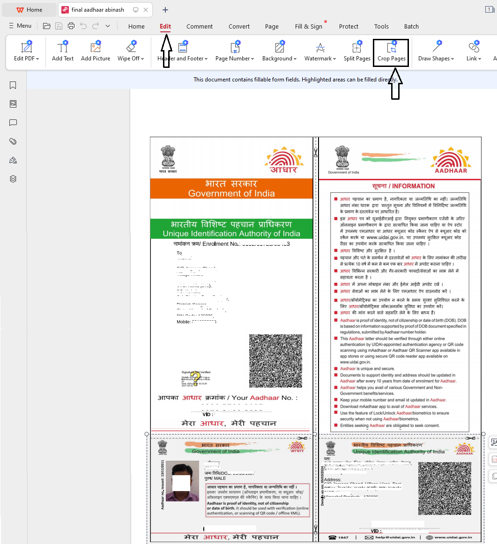Open the Edit PDF tool
The width and height of the screenshot is (497, 544).
pyautogui.click(x=26, y=51)
